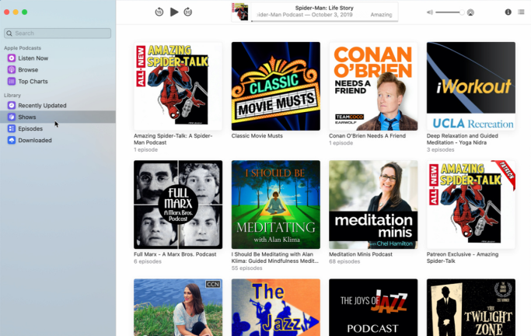Image resolution: width=531 pixels, height=336 pixels.
Task: Open Patreon Amazing Spider-Talk artwork
Action: coord(471,205)
